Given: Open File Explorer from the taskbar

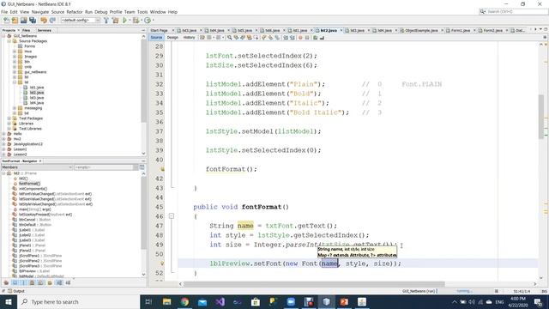Looking at the screenshot, I should [x=166, y=301].
